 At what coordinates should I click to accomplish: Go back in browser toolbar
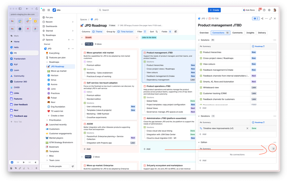click(x=27, y=9)
